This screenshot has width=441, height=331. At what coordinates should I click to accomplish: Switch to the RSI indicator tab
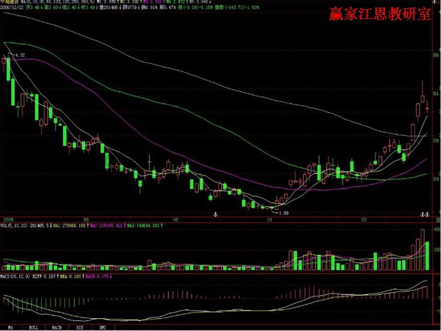click(79, 327)
